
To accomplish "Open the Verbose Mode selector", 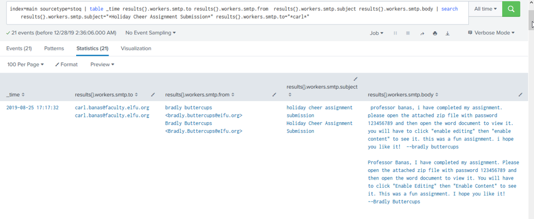I will (491, 33).
